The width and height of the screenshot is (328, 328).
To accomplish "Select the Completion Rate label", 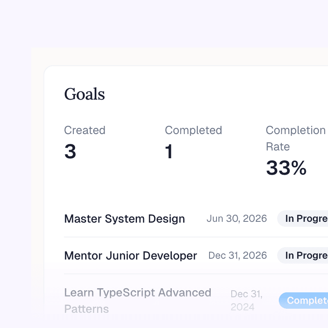I will [295, 138].
